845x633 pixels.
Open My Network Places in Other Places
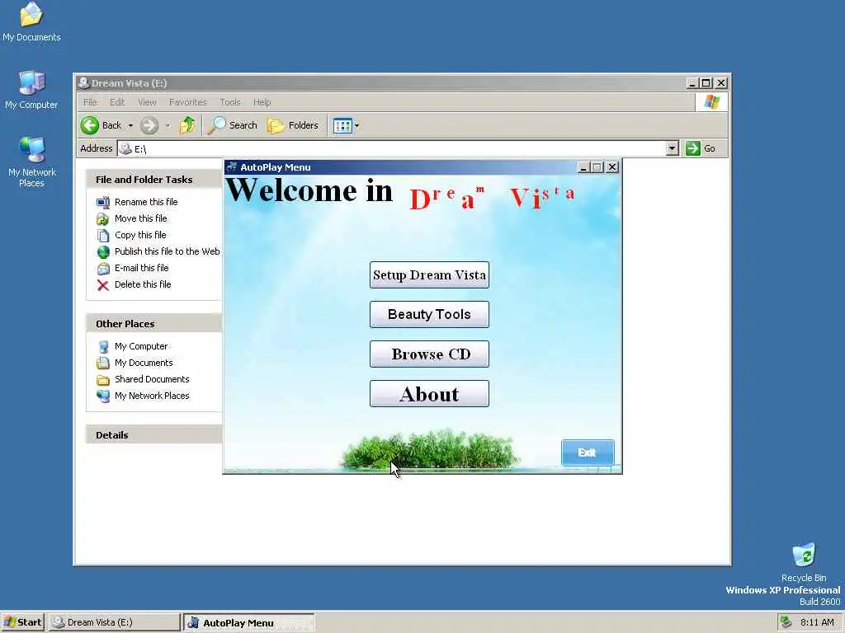pyautogui.click(x=152, y=396)
